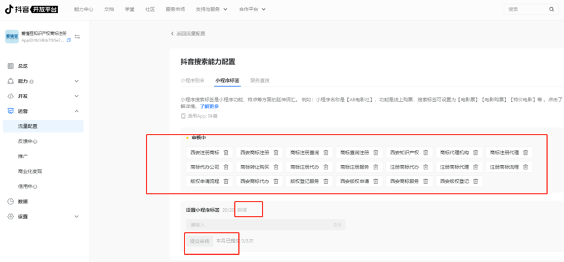Delete the 西安知识产权 tag
564x262 pixels.
coord(425,152)
